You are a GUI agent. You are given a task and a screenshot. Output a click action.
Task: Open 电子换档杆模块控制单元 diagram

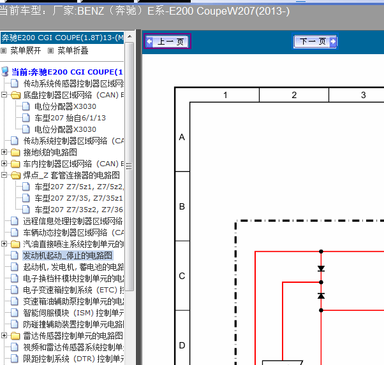coord(73,278)
